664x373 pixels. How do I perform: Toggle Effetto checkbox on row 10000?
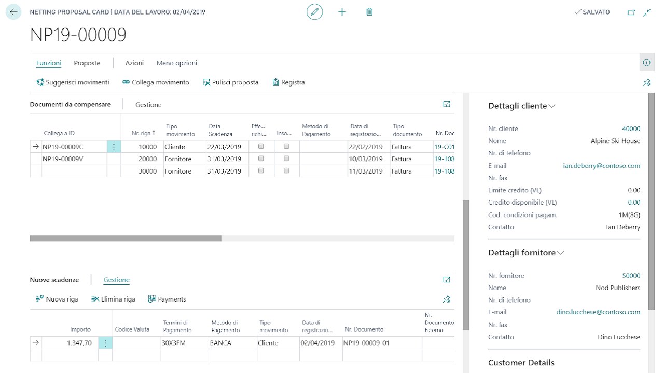(261, 147)
